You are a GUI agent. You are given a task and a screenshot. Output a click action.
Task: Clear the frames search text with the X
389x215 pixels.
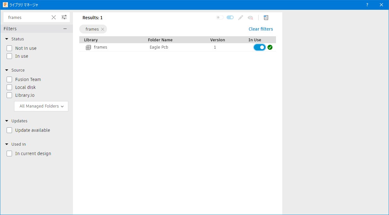click(54, 17)
